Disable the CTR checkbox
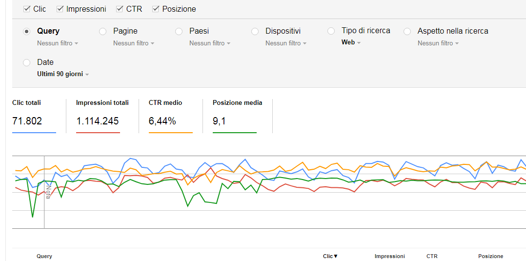 [x=119, y=9]
